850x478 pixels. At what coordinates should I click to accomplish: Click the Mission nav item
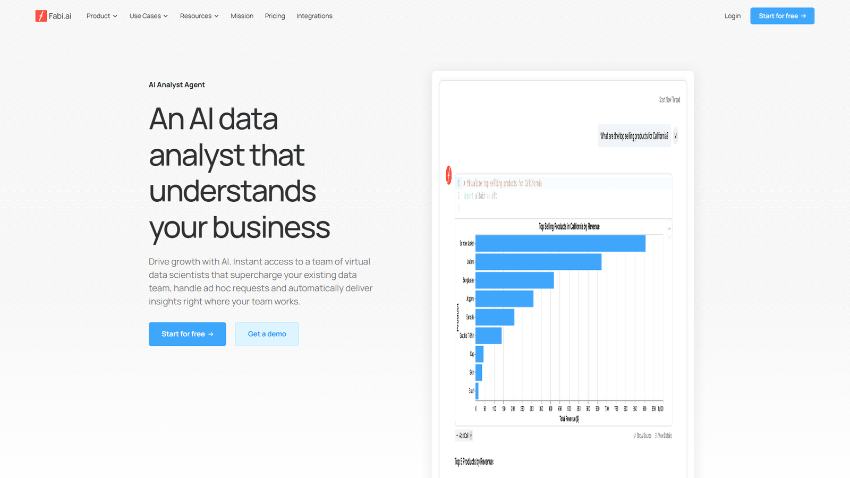(x=242, y=16)
